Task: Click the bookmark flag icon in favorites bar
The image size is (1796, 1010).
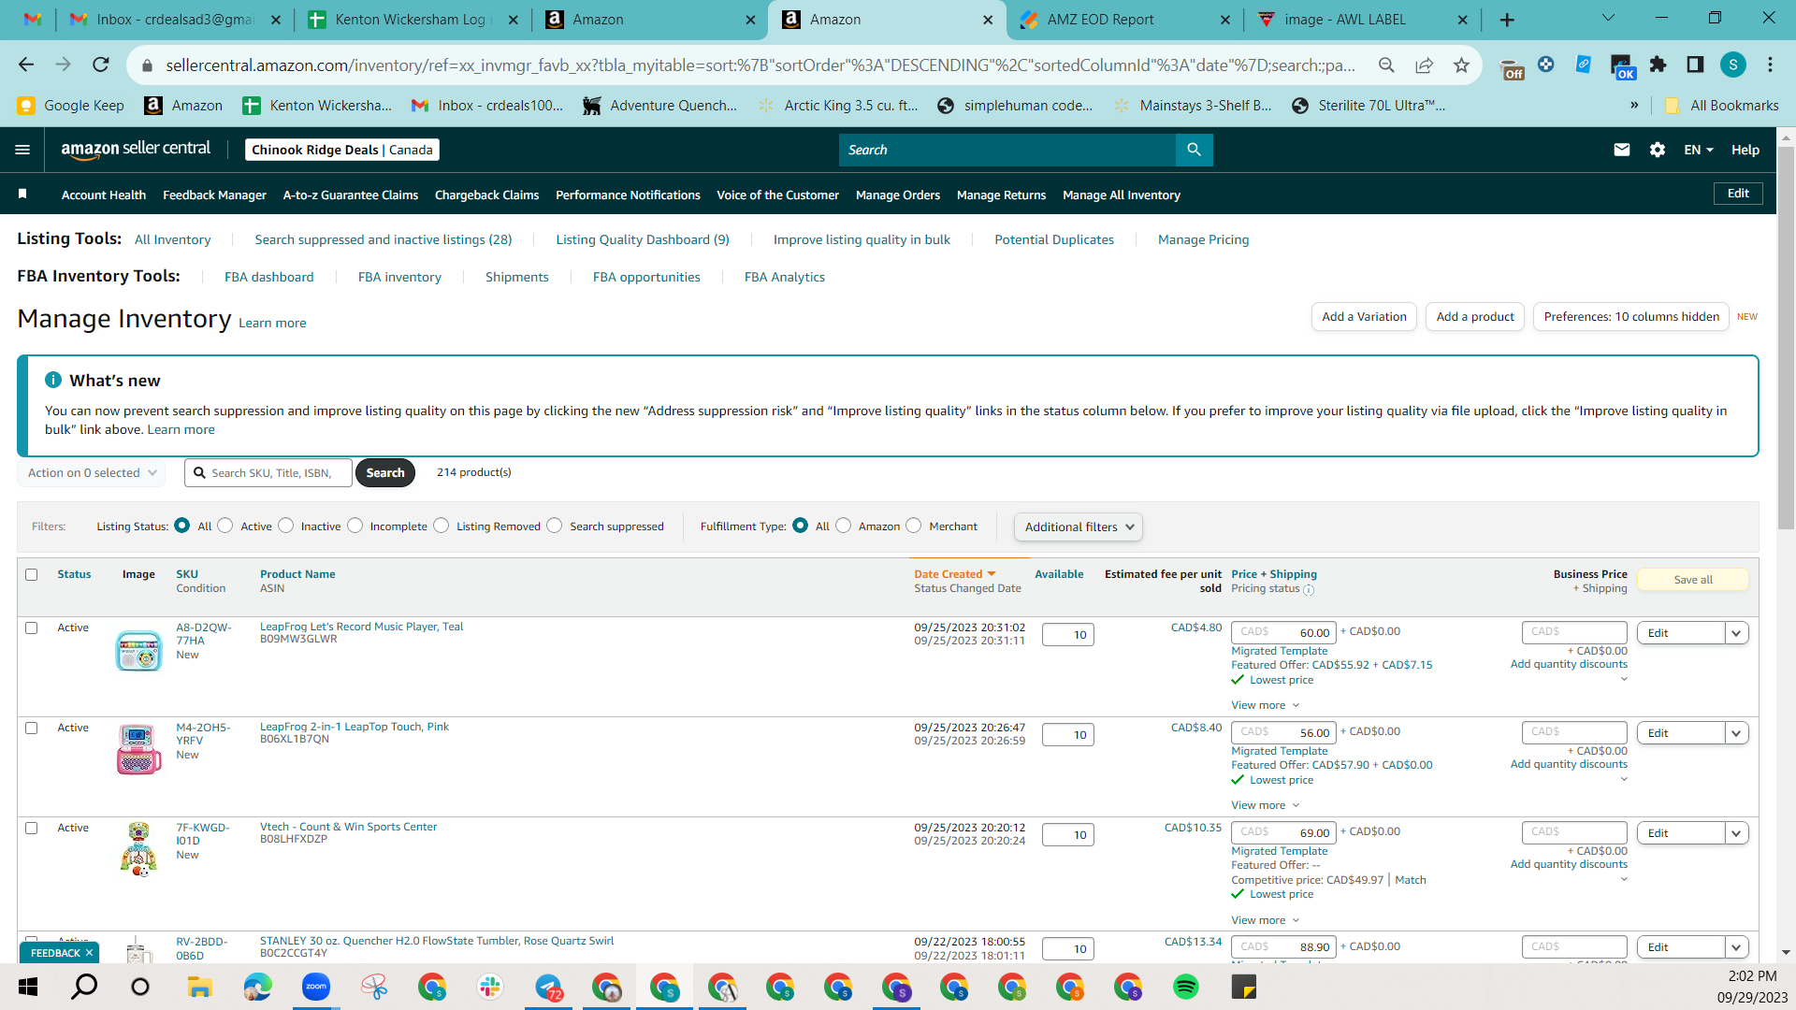Action: (x=22, y=195)
